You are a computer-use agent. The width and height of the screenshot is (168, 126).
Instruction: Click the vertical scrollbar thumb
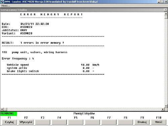[166, 17]
